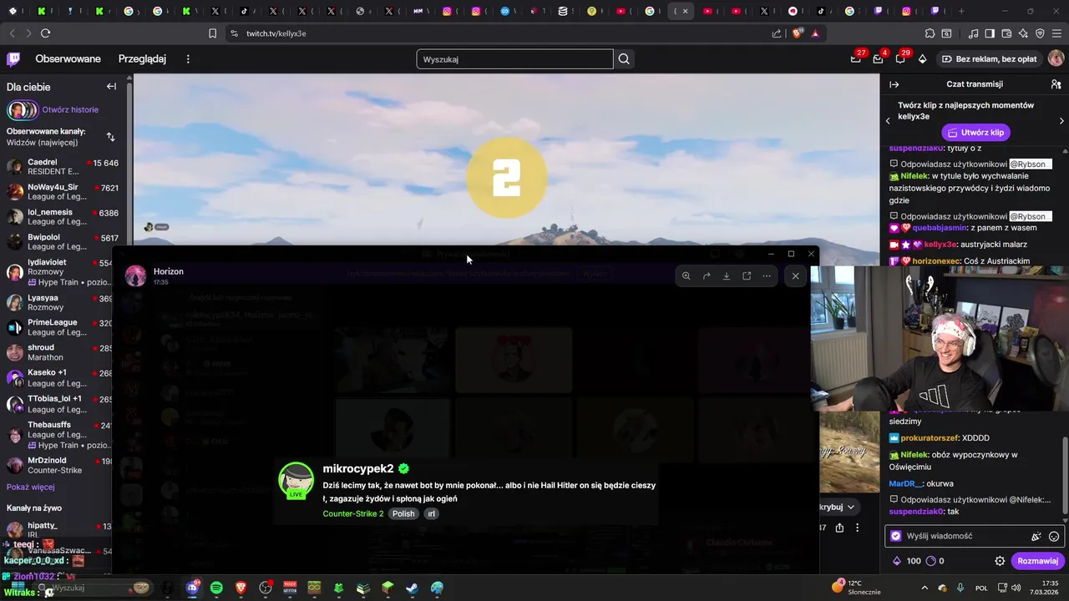
Task: Zoom image in Discord viewer
Action: click(686, 276)
